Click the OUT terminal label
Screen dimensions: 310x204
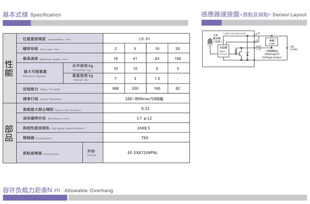pyautogui.click(x=259, y=46)
